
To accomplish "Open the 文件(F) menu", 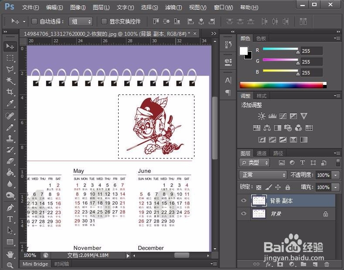I will coord(31,7).
